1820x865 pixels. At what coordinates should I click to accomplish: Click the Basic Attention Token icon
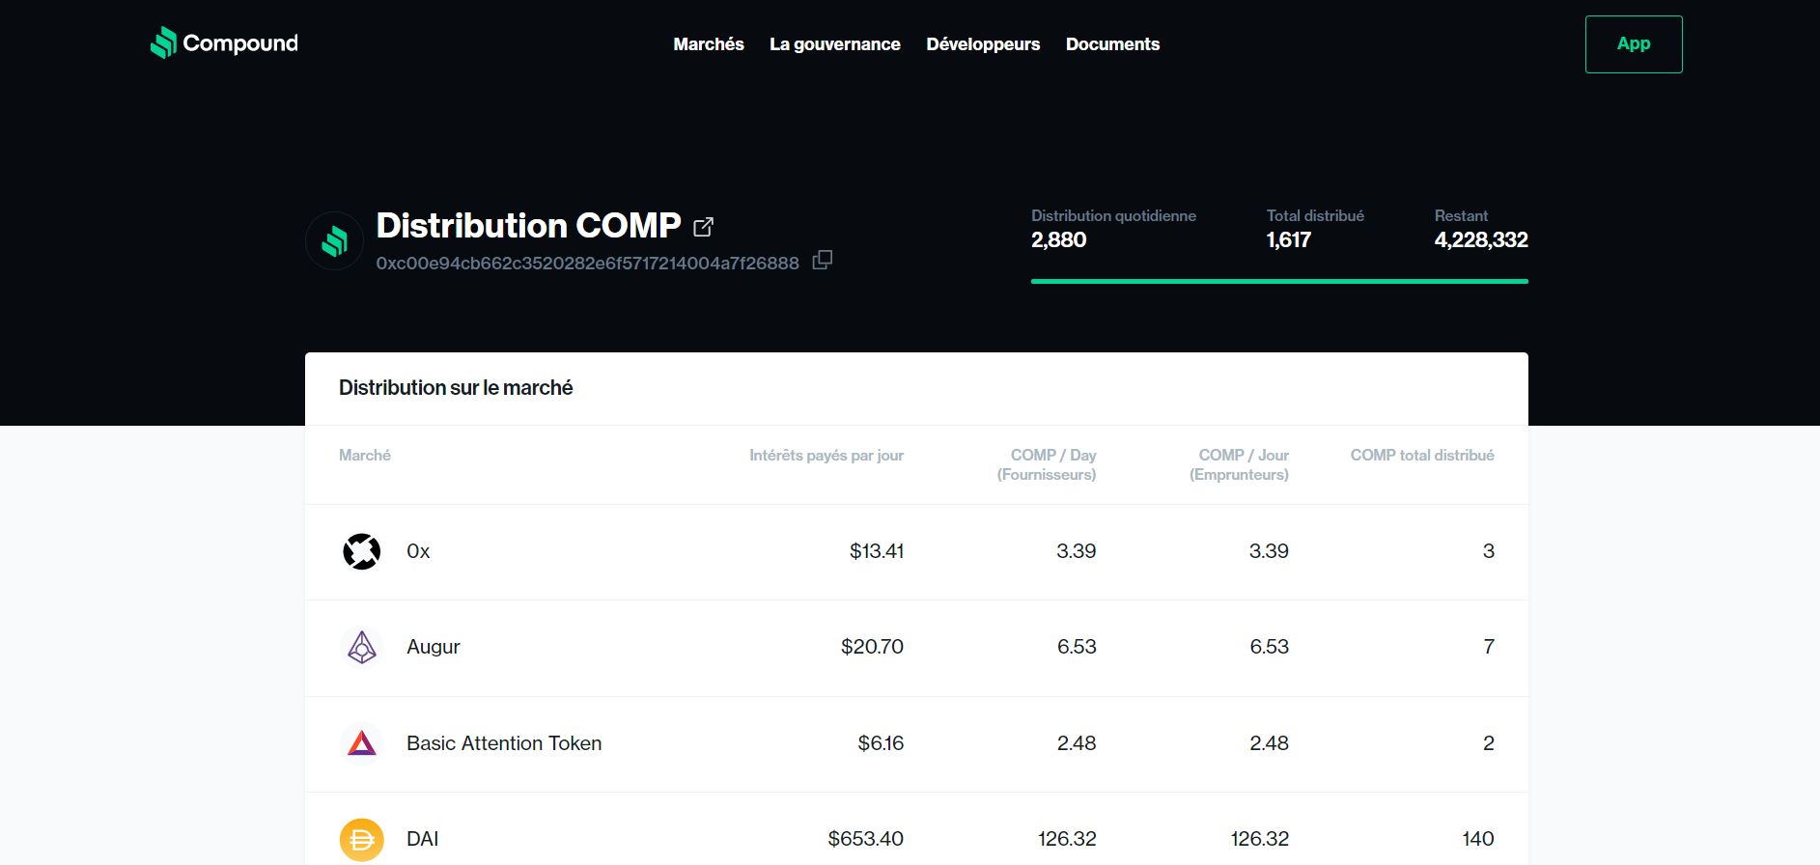pyautogui.click(x=362, y=743)
